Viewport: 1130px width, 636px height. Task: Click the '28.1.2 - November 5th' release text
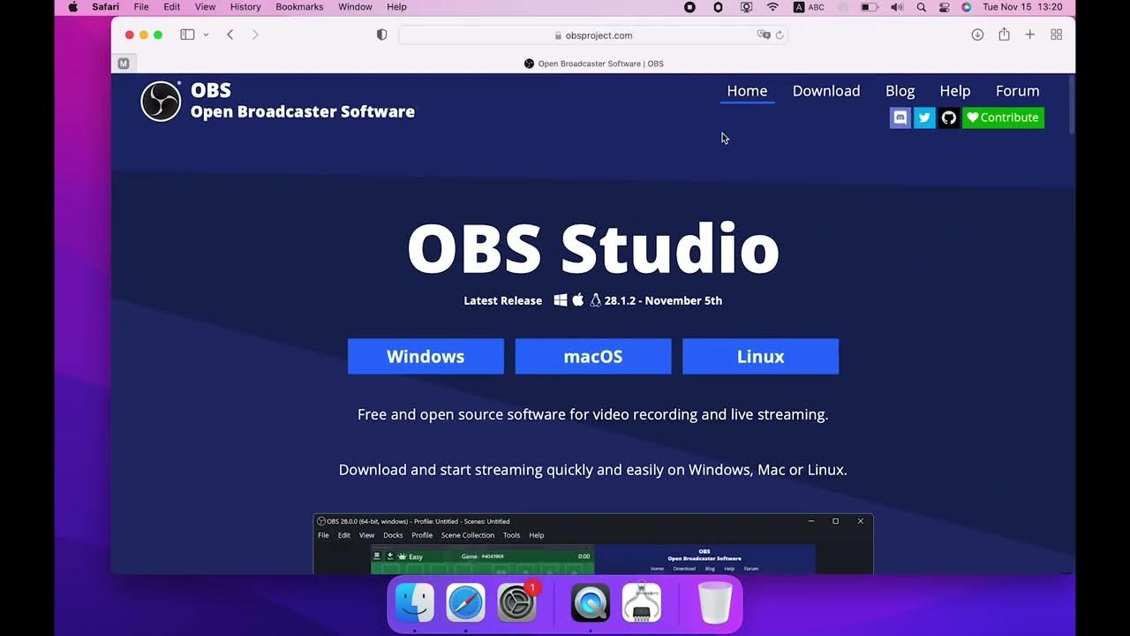pos(663,300)
